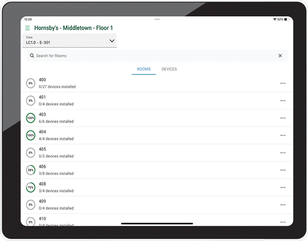The width and height of the screenshot is (308, 241).
Task: Click room 406's 38% progress circle
Action: click(31, 170)
